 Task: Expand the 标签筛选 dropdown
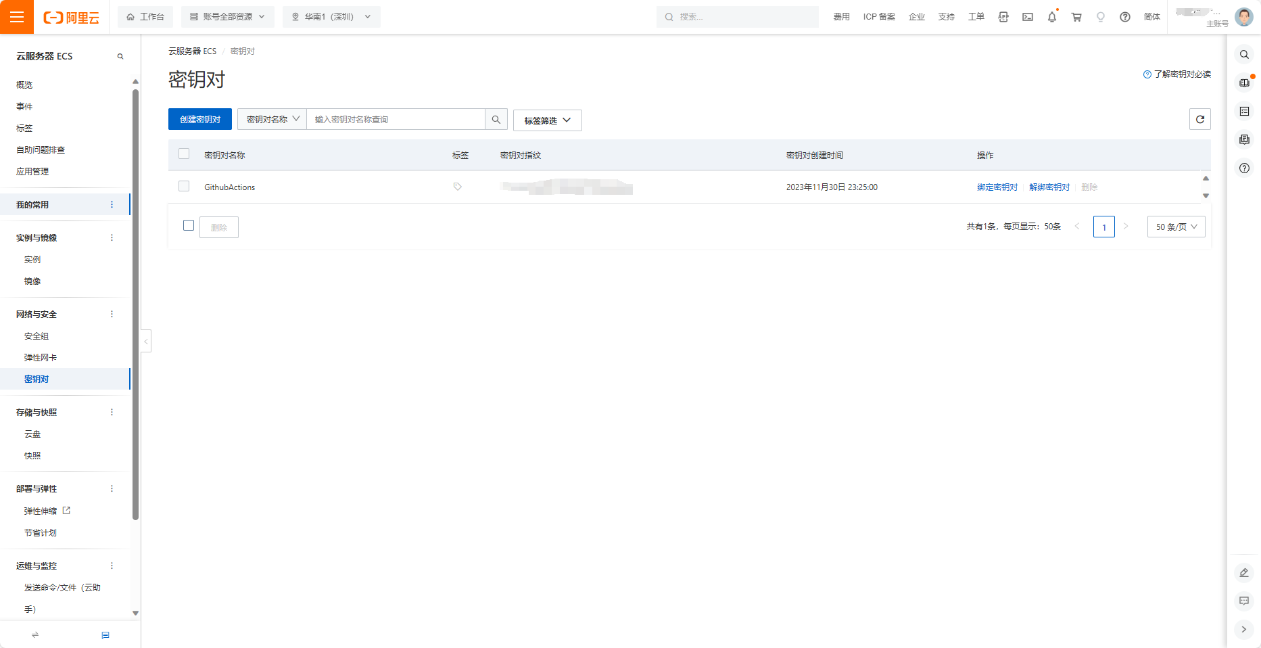(x=547, y=120)
